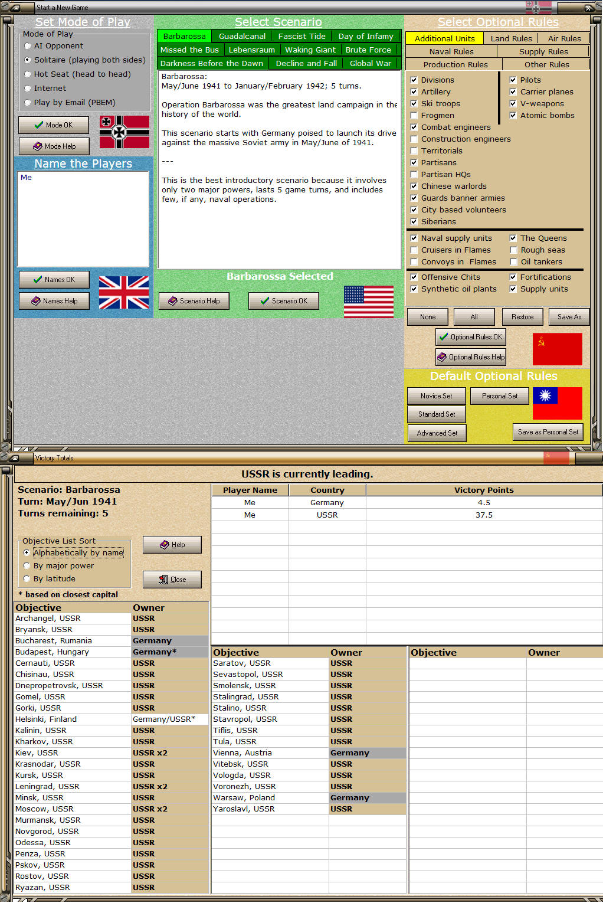This screenshot has width=603, height=903.
Task: Click the All optional rules button
Action: pos(474,317)
